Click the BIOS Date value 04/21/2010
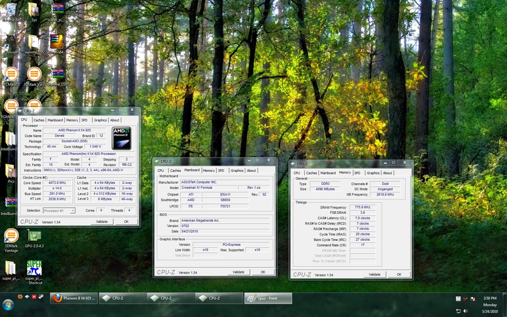 225,231
